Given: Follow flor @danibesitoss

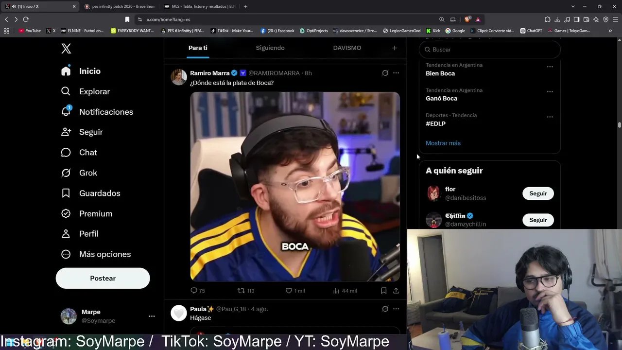Looking at the screenshot, I should click(x=538, y=193).
